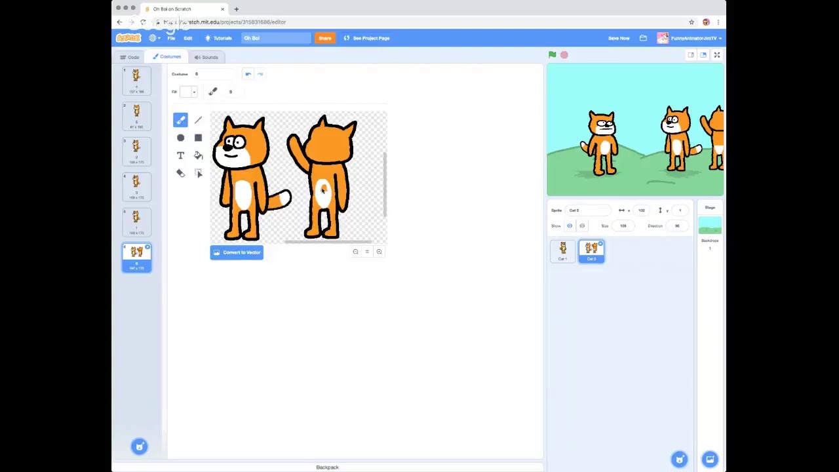Click the project title field
The width and height of the screenshot is (839, 472).
pos(276,38)
